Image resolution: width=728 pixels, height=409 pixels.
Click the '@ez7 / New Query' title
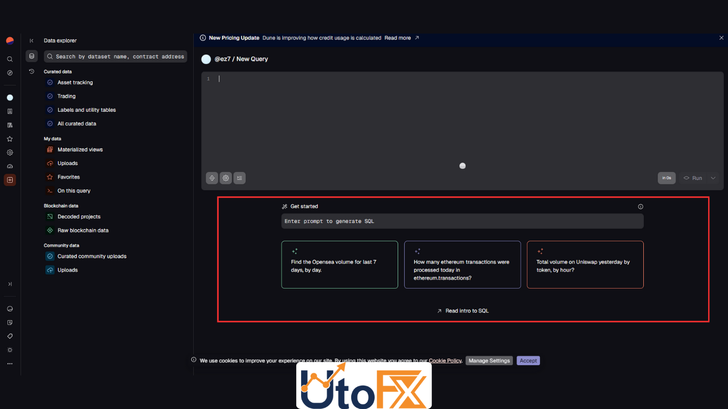241,59
